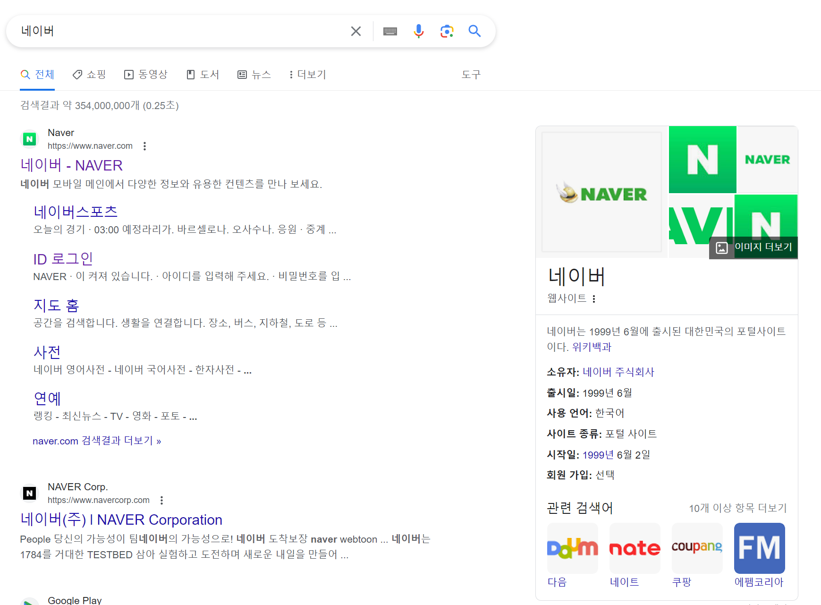Click the black NAVER Corp. favicon
Image resolution: width=821 pixels, height=605 pixels.
(x=30, y=493)
